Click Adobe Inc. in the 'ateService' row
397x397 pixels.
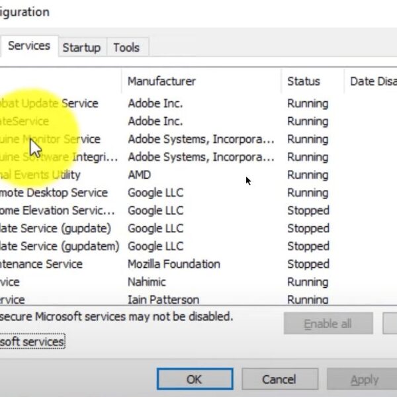tap(155, 121)
